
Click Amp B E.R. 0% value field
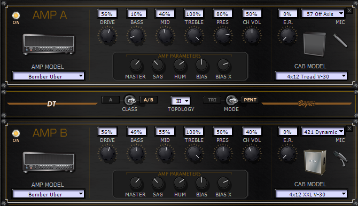point(287,132)
